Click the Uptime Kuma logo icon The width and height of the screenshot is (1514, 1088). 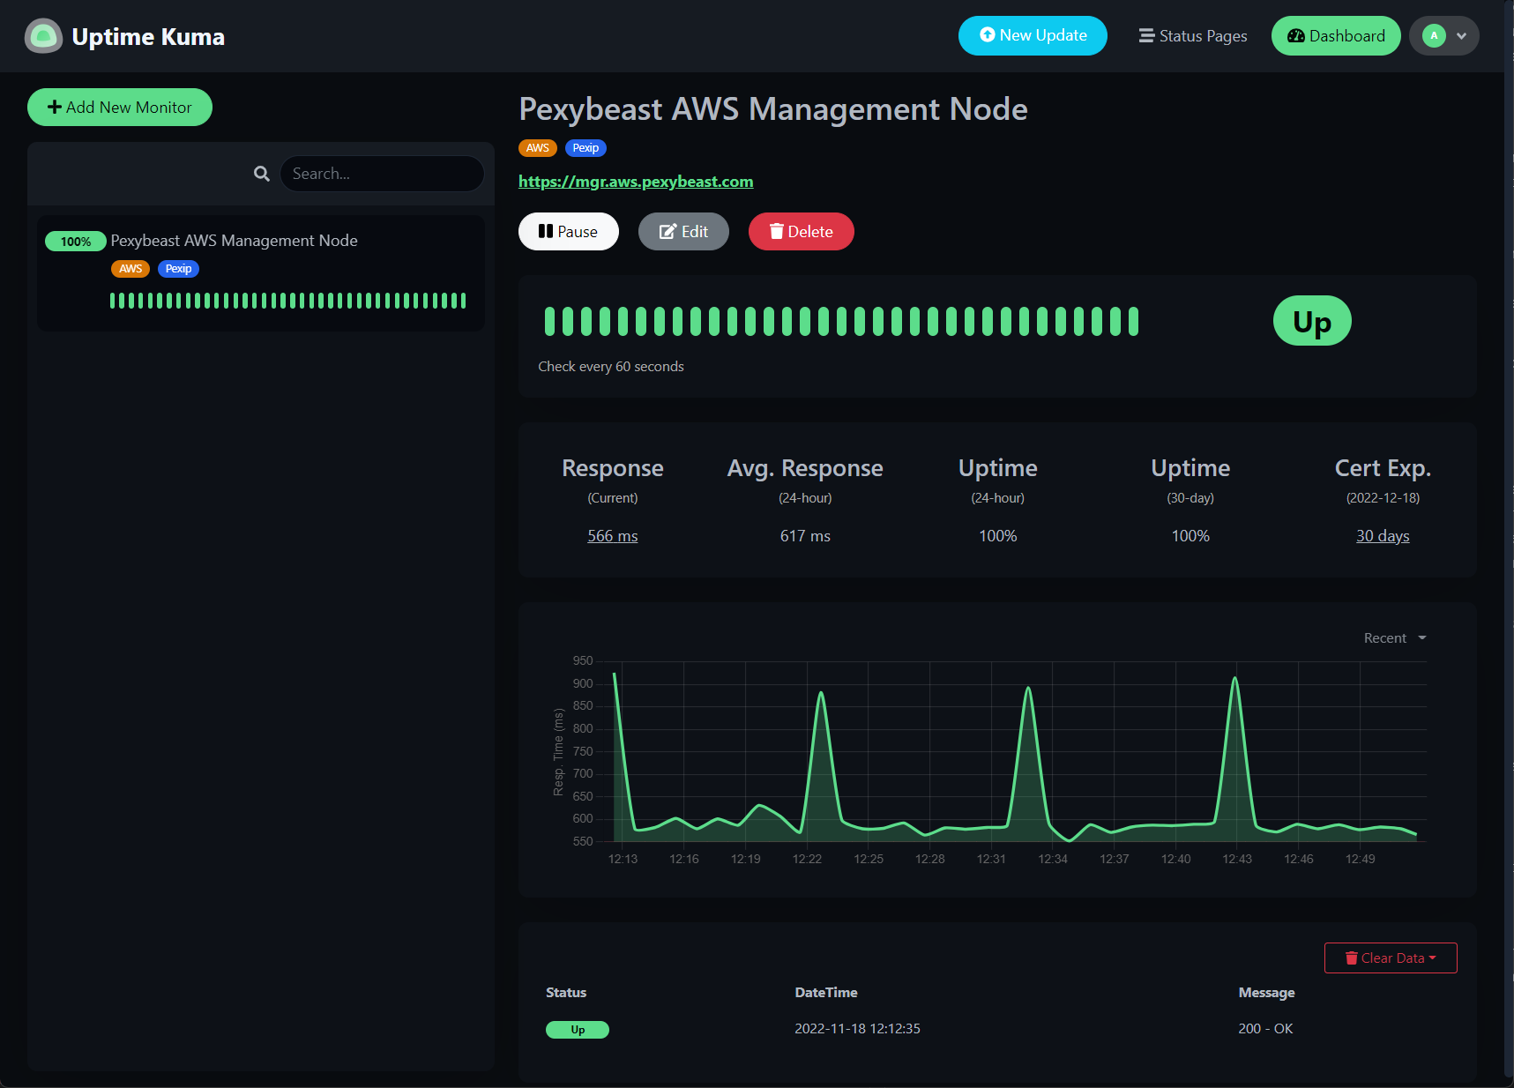(43, 36)
